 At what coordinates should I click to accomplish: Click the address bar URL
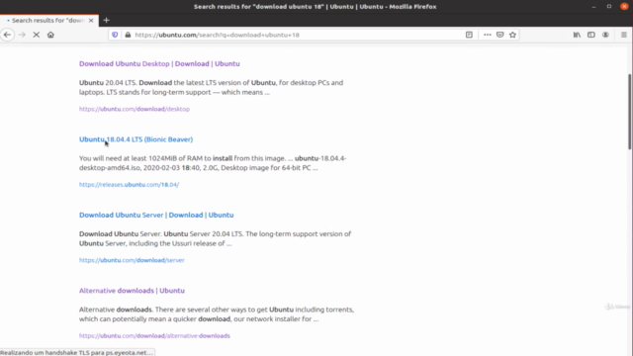click(217, 35)
